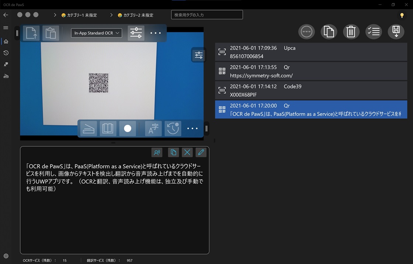Select カテゴリー2 未指定 category

pyautogui.click(x=136, y=15)
